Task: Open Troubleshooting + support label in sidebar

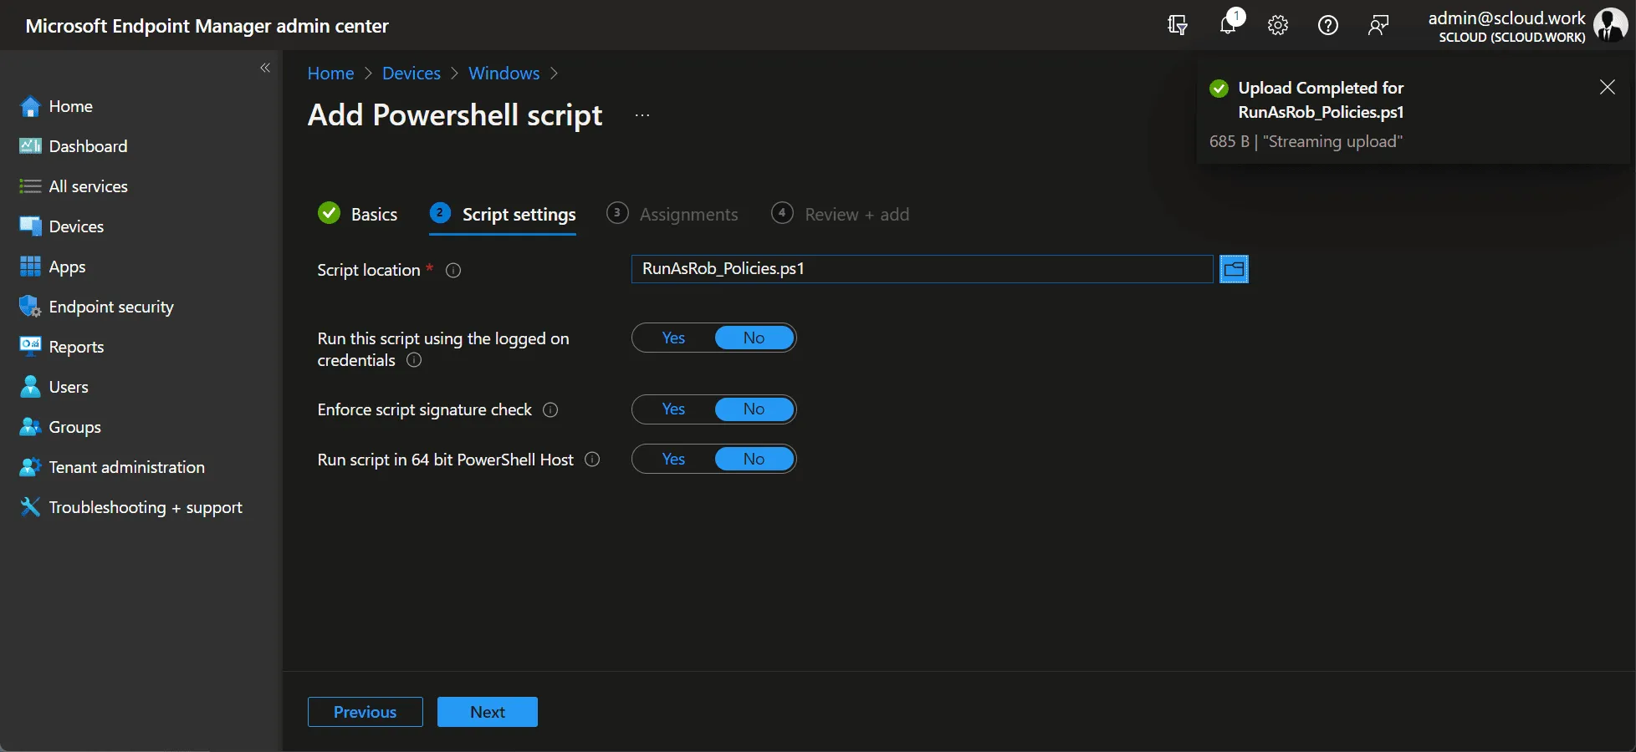Action: 146,507
